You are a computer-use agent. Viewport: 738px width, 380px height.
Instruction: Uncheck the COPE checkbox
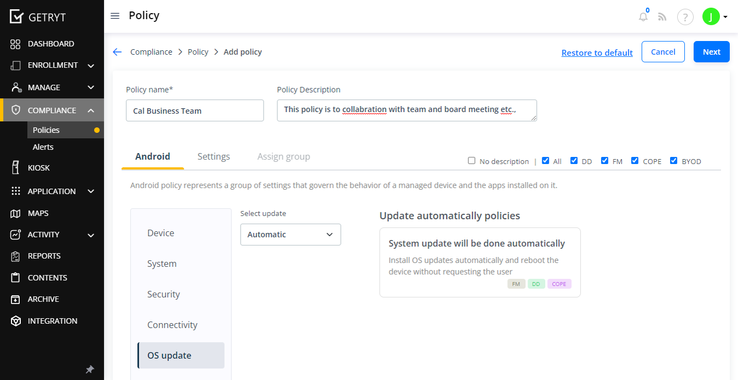coord(635,161)
